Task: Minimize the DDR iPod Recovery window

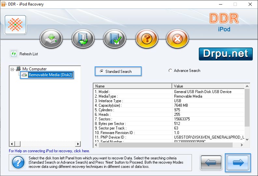Action: (221, 4)
